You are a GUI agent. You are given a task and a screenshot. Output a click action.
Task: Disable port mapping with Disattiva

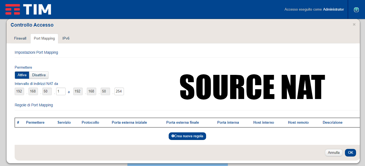coord(39,75)
